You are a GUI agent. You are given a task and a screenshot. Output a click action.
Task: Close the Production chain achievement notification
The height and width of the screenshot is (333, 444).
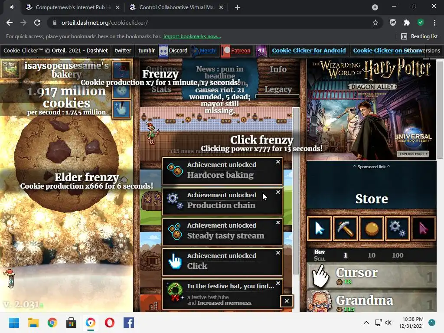tap(278, 192)
